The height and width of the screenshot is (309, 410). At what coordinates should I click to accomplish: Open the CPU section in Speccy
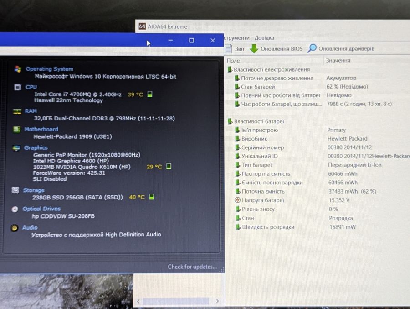[31, 87]
